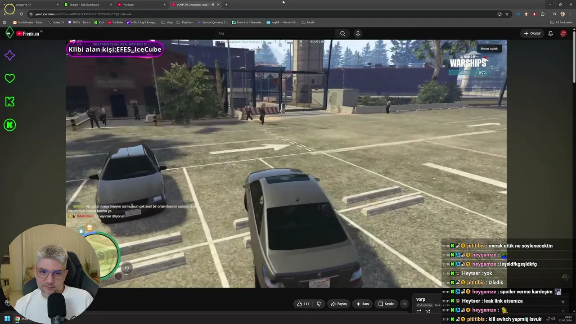Open the Son Mesajlar bookmark
576x324 pixels.
click(x=28, y=22)
